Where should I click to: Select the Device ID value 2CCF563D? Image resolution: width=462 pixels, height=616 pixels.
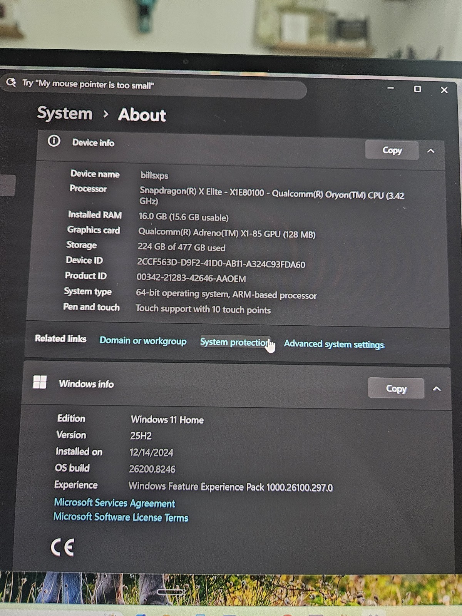coord(221,263)
